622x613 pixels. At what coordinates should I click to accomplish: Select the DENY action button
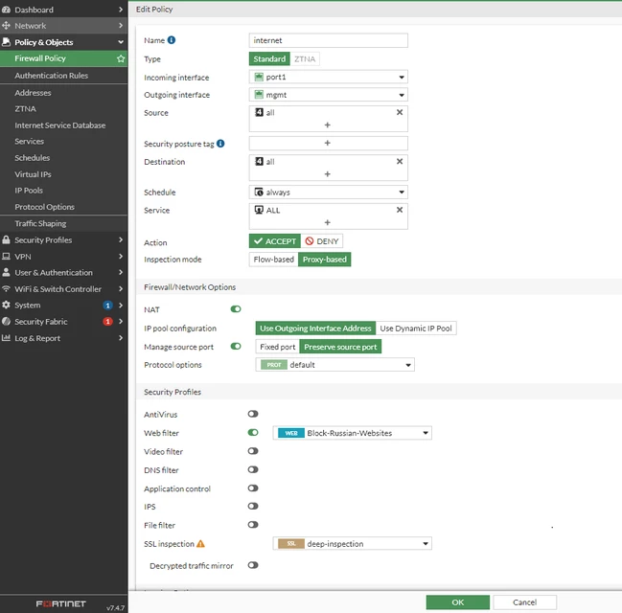coord(322,241)
